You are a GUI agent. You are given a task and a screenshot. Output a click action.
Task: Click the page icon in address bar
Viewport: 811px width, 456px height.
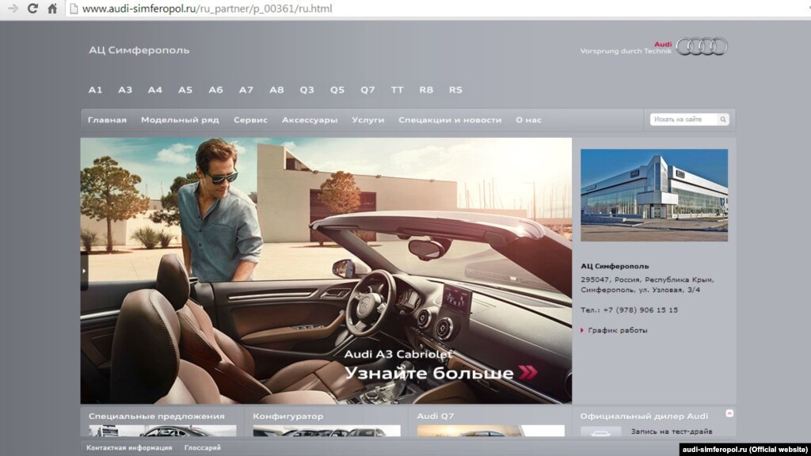[x=74, y=9]
